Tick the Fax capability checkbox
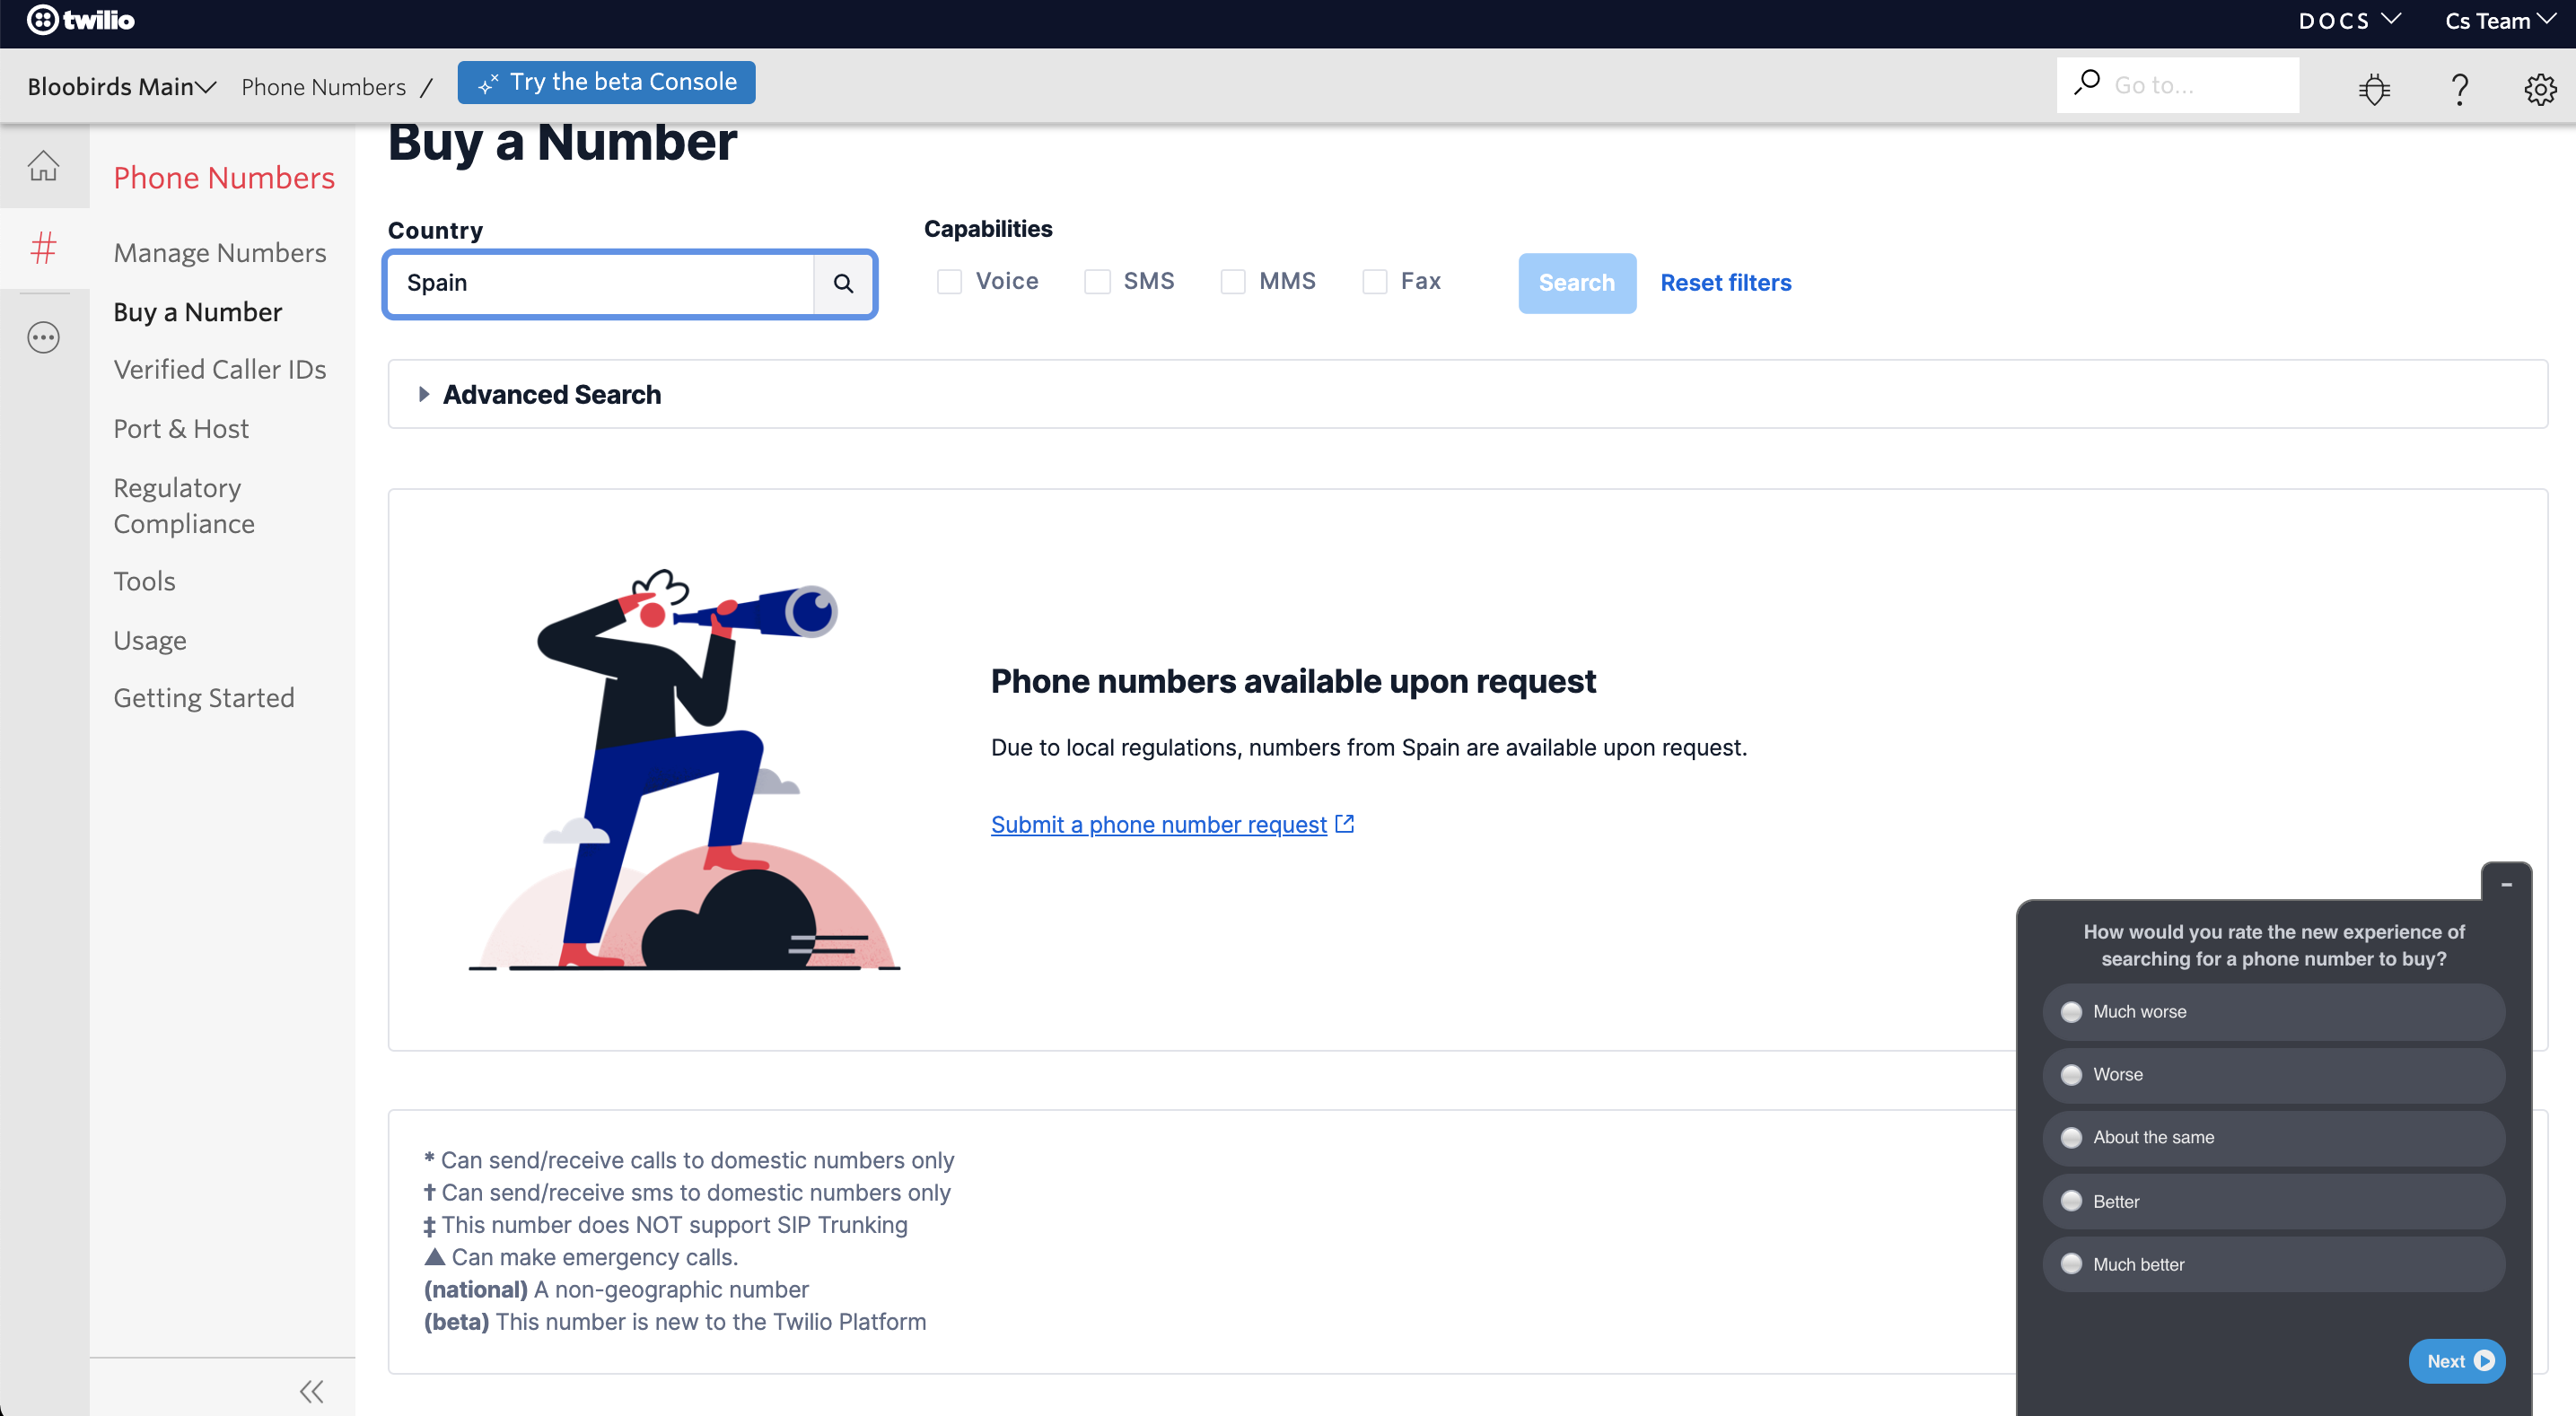 [x=1375, y=282]
